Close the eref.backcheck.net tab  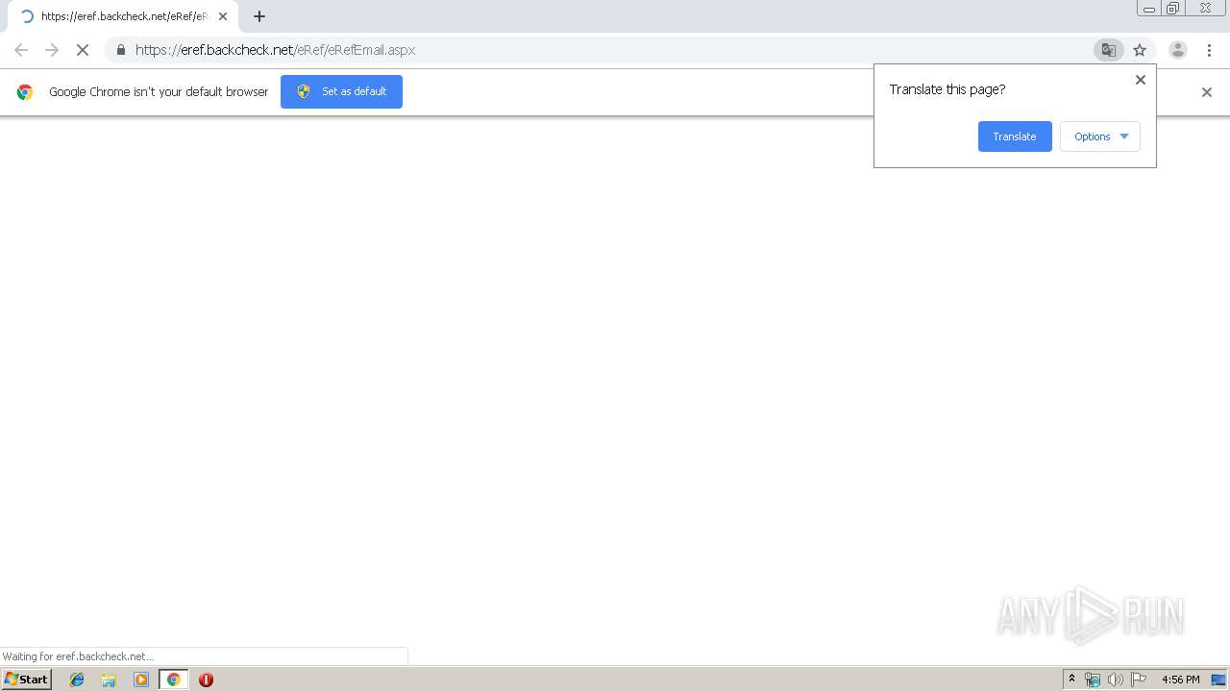[x=223, y=16]
